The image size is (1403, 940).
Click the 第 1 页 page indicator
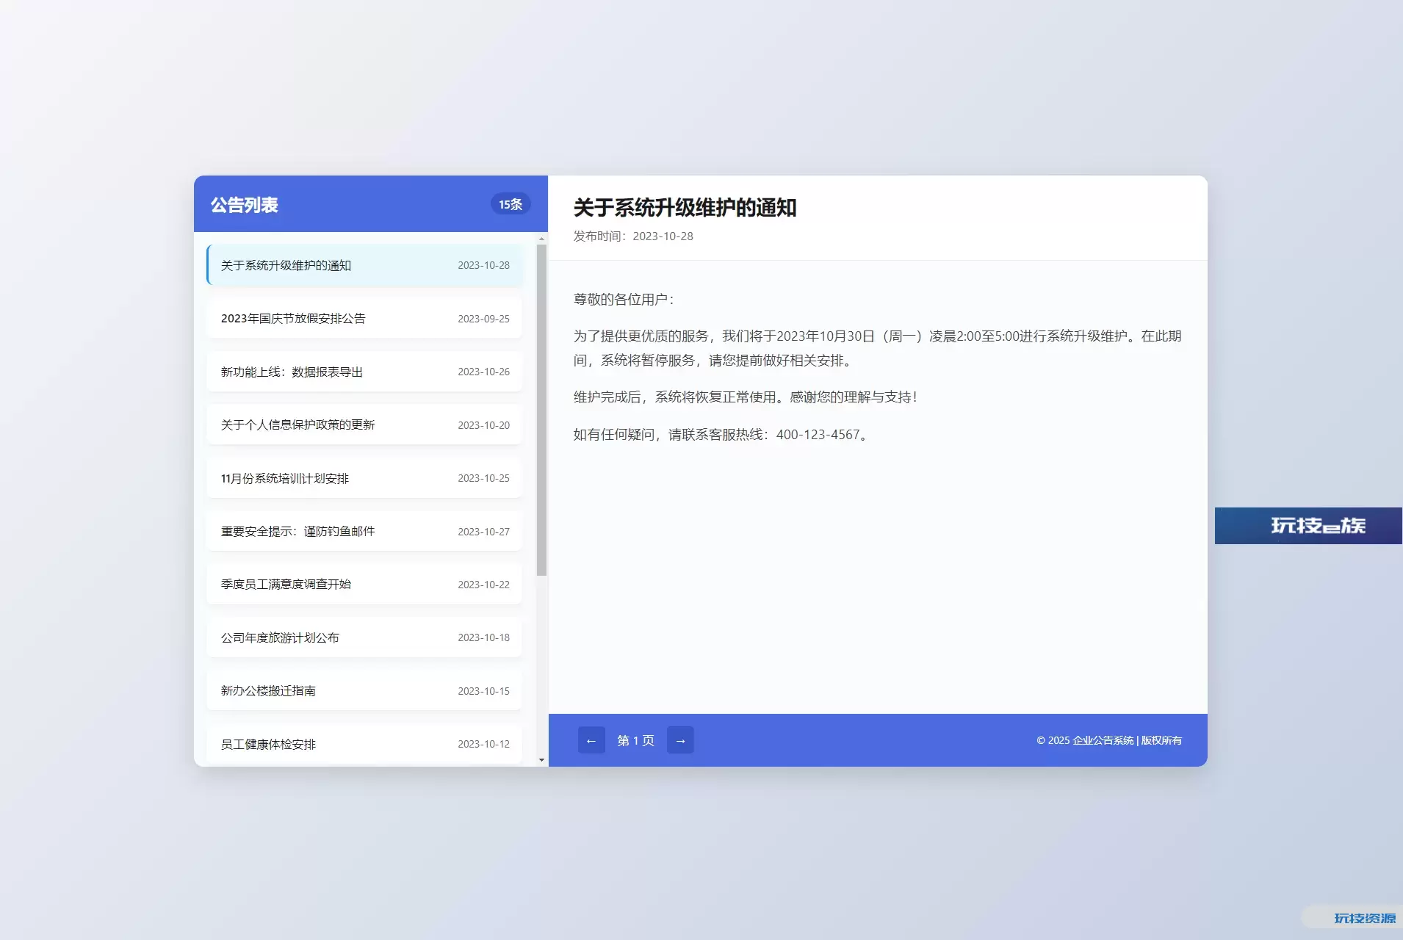[x=635, y=740]
